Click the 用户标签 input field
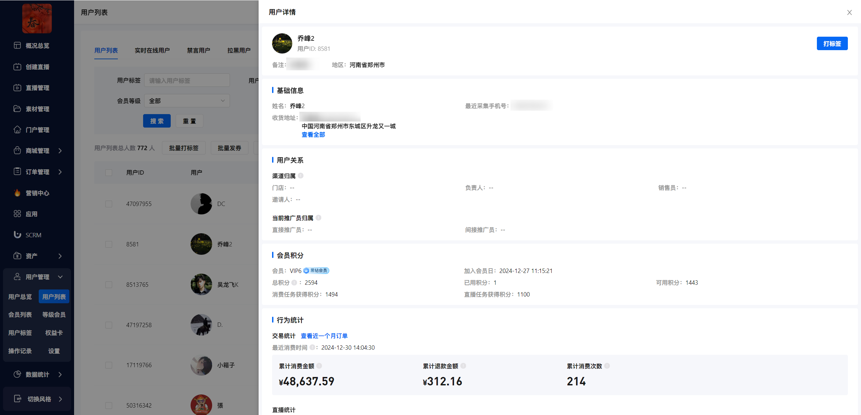 pyautogui.click(x=187, y=80)
